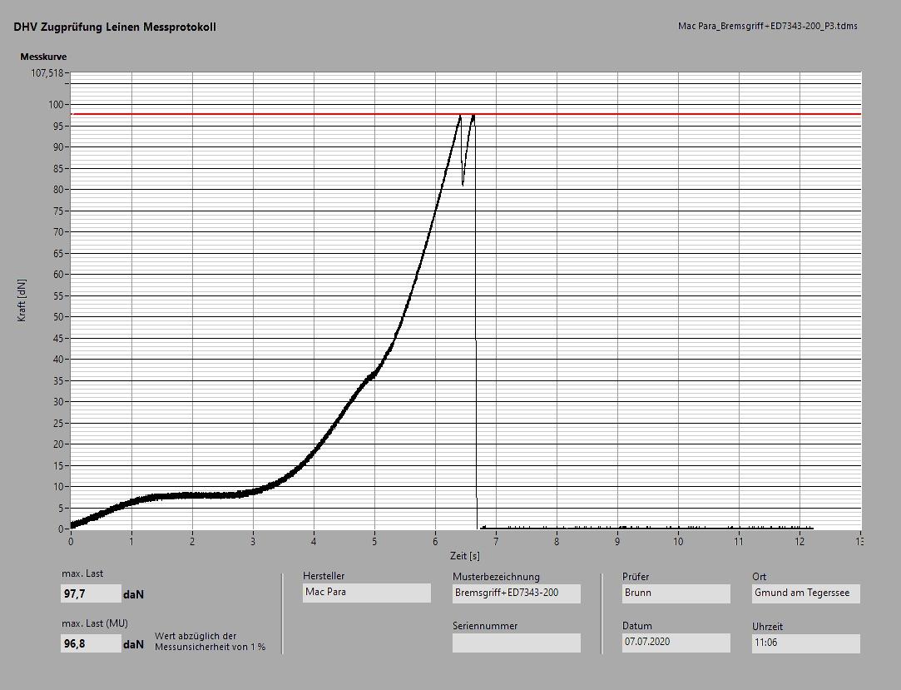The image size is (901, 690).
Task: Click the Ort label
Action: coord(759,576)
